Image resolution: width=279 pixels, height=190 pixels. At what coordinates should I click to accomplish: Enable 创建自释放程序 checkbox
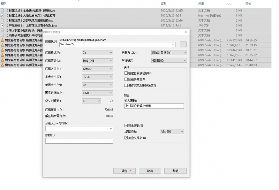coord(126,73)
